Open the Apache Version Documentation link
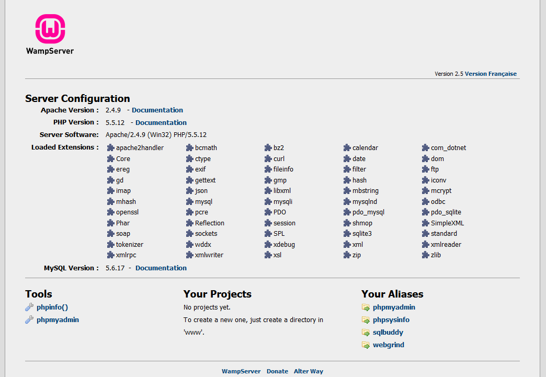 [157, 110]
